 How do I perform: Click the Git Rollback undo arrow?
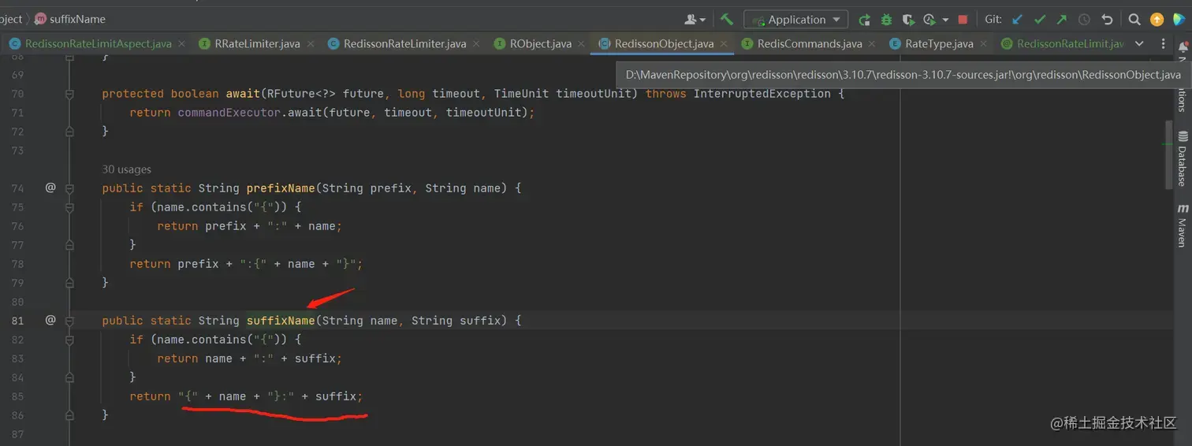tap(1107, 20)
